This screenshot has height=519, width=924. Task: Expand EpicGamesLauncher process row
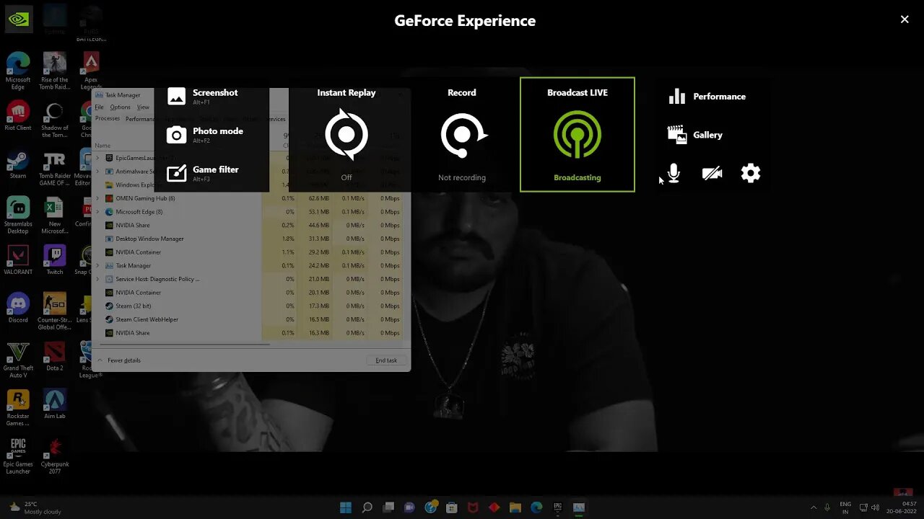coord(98,158)
